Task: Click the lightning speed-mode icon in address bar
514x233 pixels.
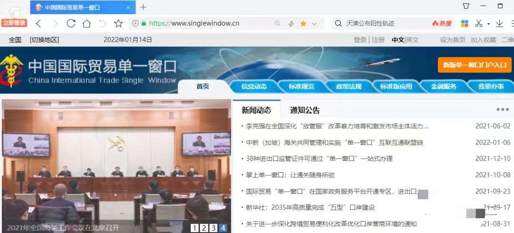Action: (291, 24)
